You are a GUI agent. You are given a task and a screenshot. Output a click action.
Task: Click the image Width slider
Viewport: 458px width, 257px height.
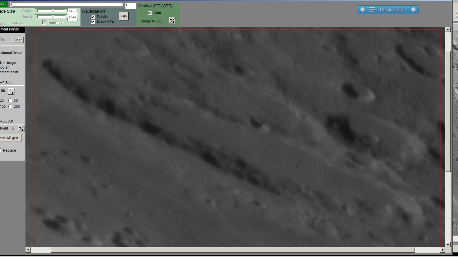[52, 11]
